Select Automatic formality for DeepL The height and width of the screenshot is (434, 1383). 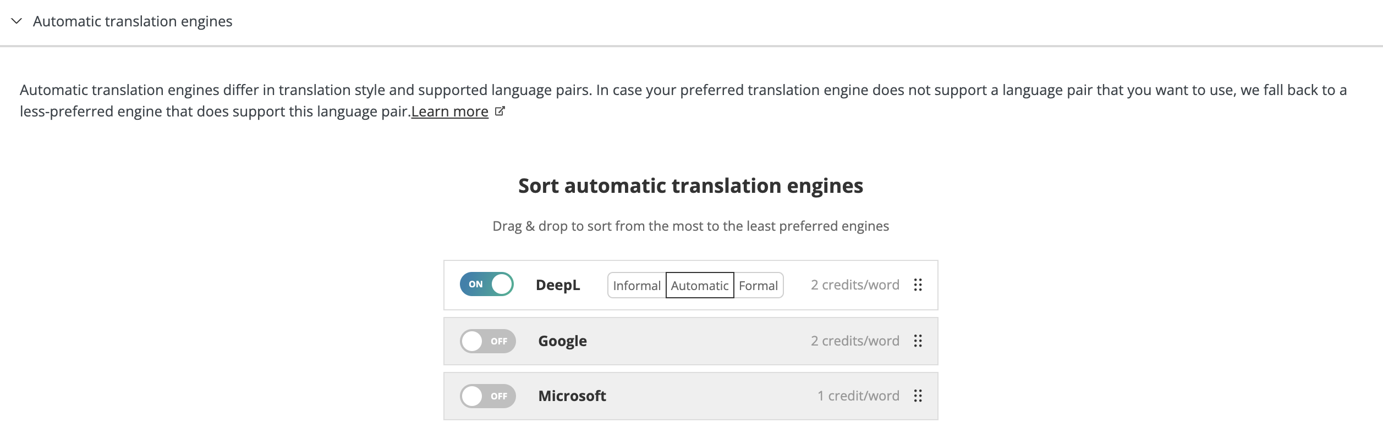700,286
